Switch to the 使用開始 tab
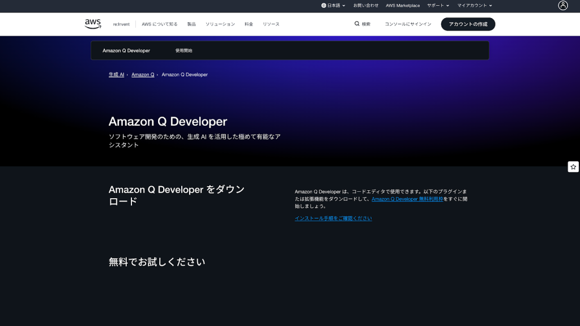The image size is (580, 326). pyautogui.click(x=184, y=51)
